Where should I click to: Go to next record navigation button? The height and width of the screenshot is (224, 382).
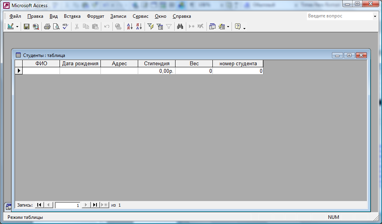coord(86,205)
